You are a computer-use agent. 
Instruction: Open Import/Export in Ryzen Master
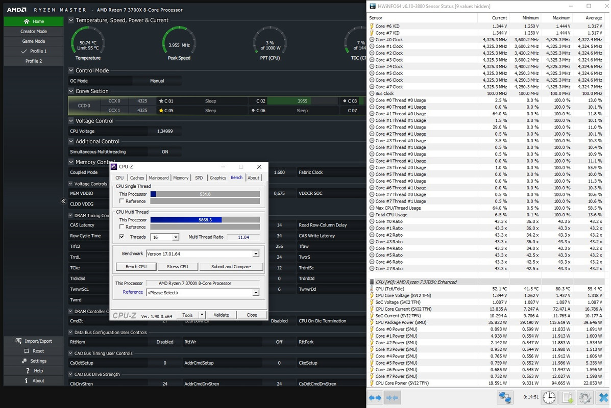click(34, 341)
